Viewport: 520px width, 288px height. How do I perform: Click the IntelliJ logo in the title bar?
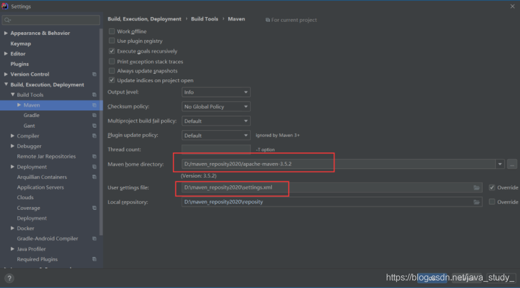click(5, 6)
